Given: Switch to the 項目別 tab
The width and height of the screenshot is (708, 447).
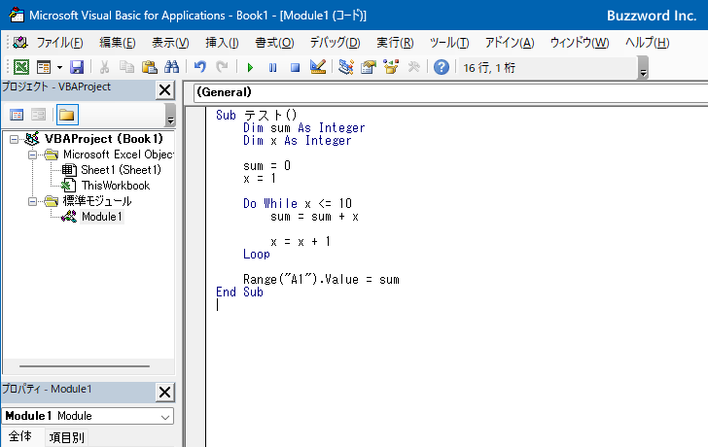Looking at the screenshot, I should coord(67,437).
